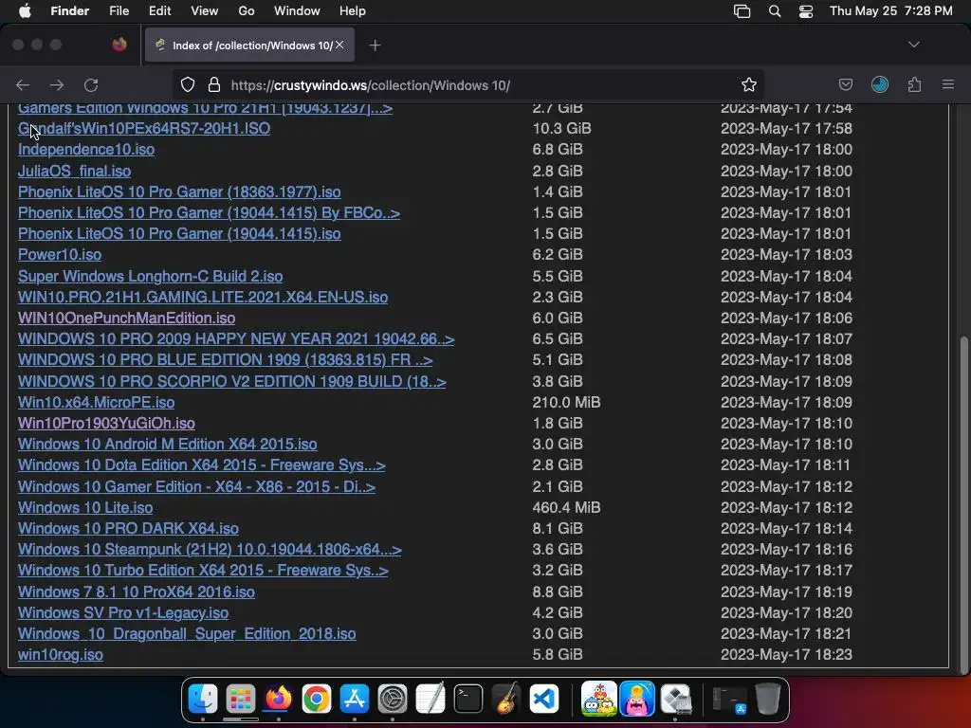Open the Windows 10 Lite.iso link

point(85,508)
